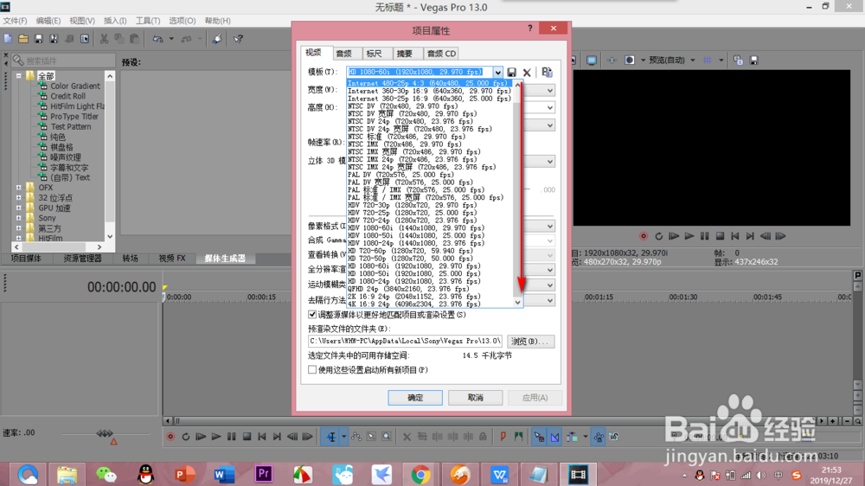Click the Cut scissors icon in toolbar

pos(104,39)
